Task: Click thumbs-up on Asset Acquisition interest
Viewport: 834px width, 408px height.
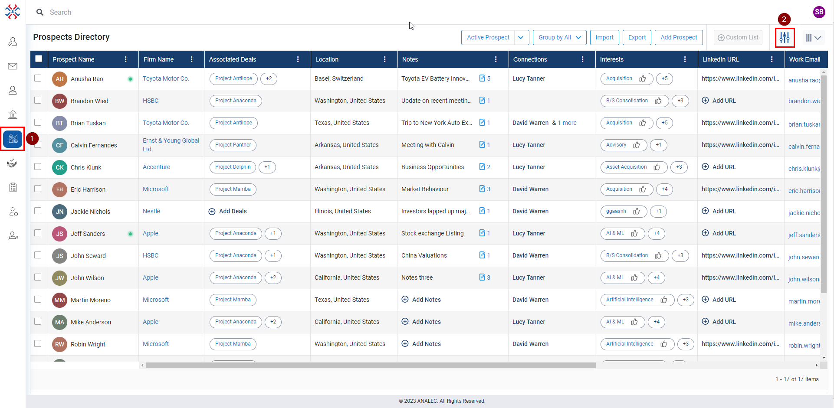Action: (x=657, y=167)
